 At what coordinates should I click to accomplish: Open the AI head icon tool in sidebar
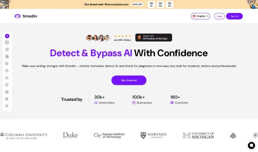[7, 49]
